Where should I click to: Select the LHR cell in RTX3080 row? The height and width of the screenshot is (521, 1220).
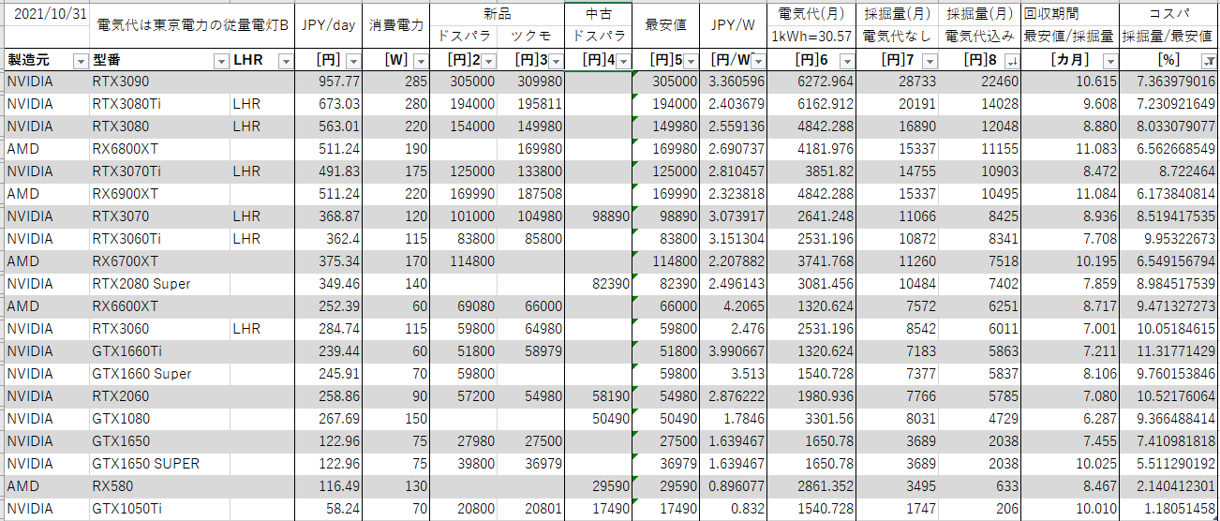tap(263, 127)
